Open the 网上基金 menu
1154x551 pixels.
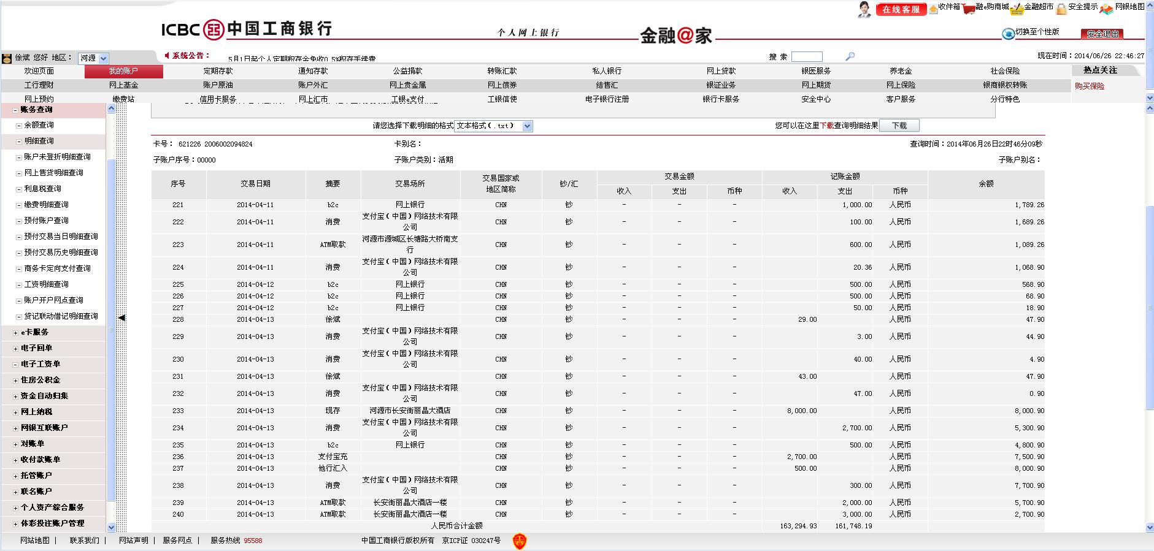click(124, 85)
